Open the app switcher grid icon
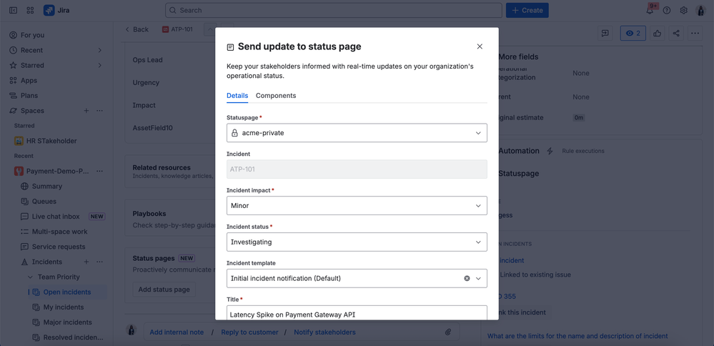 coord(30,10)
